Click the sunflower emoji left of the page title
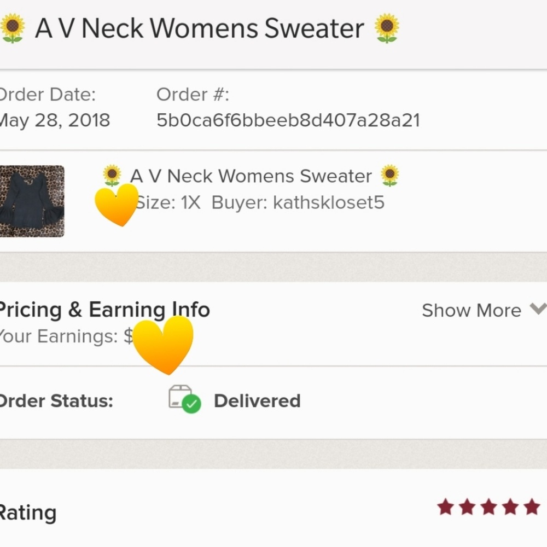 coord(13,28)
